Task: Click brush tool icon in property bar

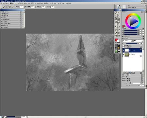Action: click(x=4, y=7)
